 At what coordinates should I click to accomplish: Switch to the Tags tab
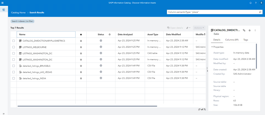[x=246, y=40]
